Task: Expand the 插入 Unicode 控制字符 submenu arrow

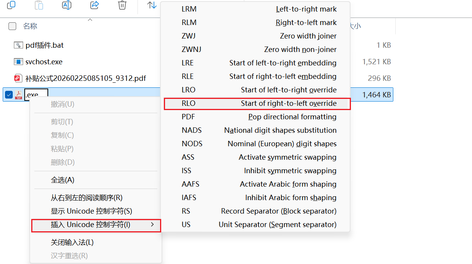Action: point(152,225)
